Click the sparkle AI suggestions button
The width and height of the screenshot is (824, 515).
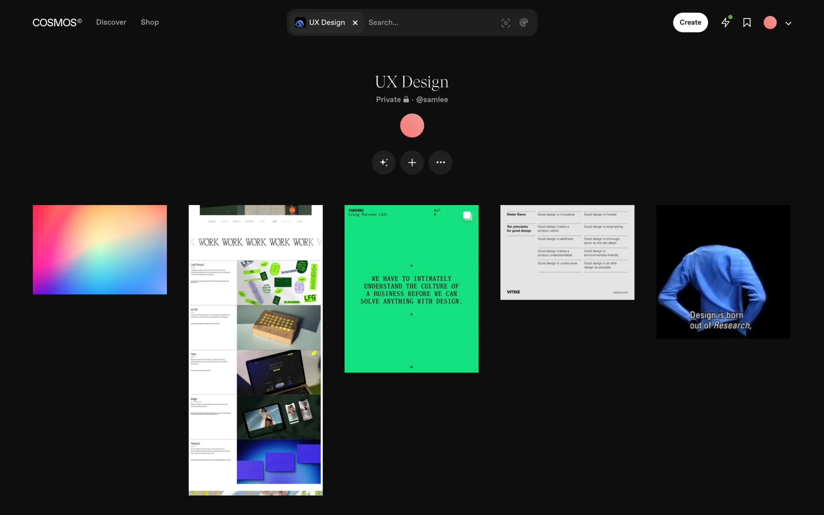coord(384,163)
